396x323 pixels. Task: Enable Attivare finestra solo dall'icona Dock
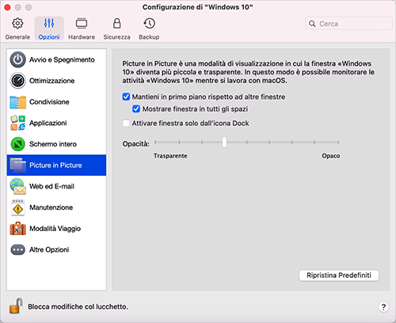click(126, 123)
